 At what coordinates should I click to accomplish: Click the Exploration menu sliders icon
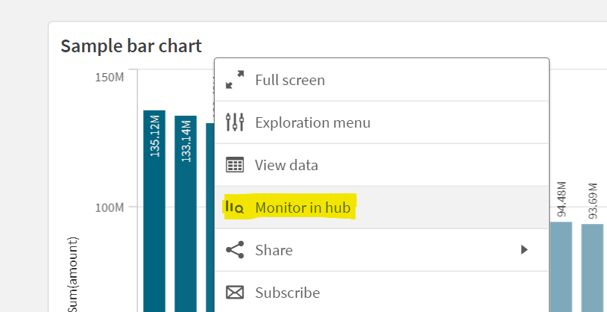tap(235, 122)
